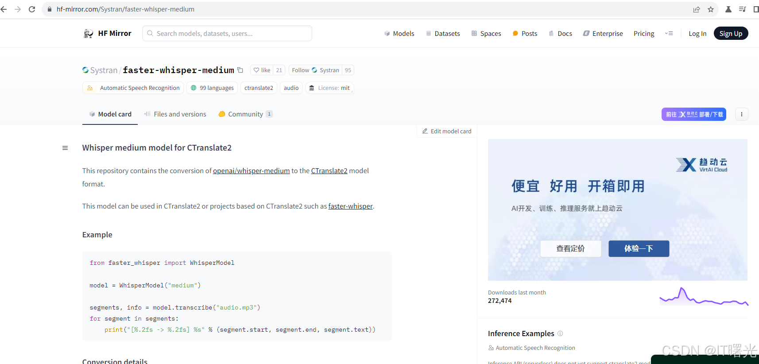
Task: Click the audio tag
Action: [291, 88]
